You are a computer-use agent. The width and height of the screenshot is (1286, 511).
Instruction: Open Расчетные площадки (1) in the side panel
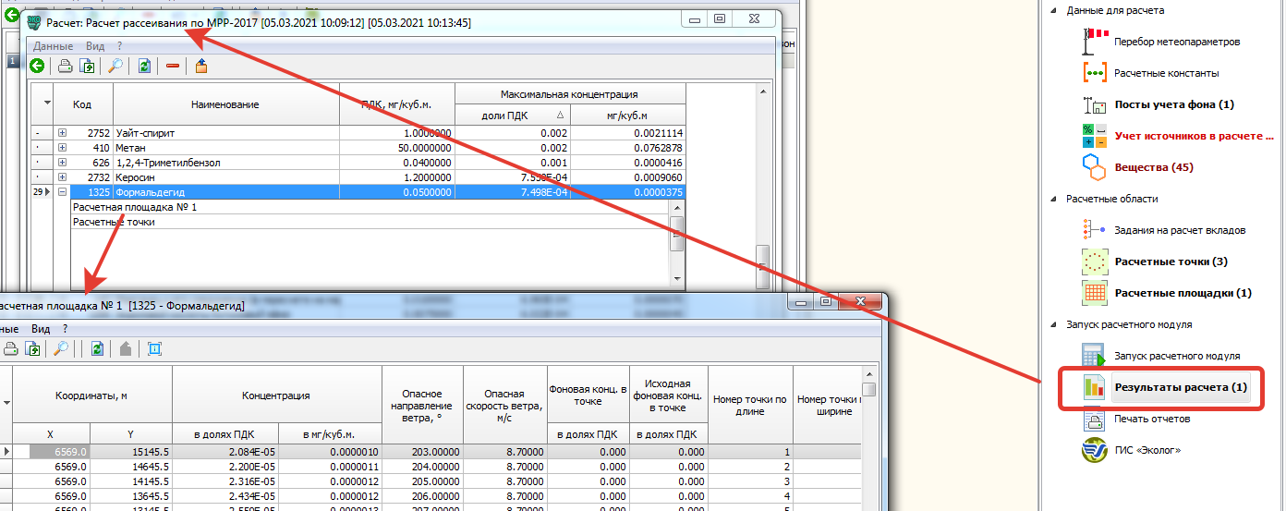[1183, 293]
